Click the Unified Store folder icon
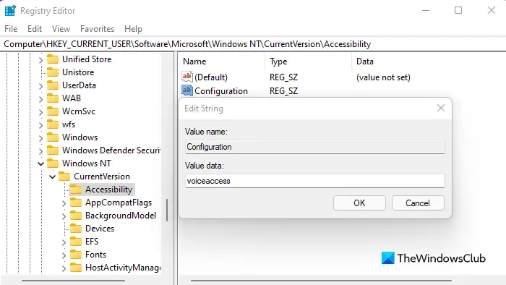The image size is (506, 285). [53, 59]
